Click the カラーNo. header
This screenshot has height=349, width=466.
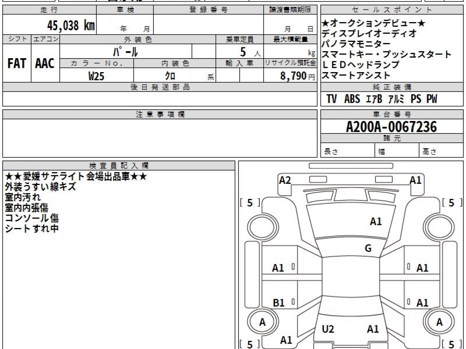[97, 63]
